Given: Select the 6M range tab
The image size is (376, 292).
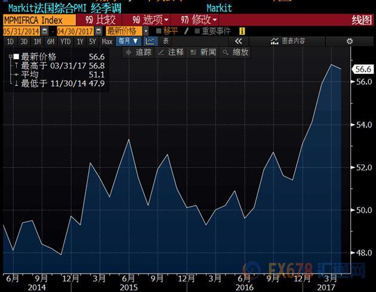Looking at the screenshot, I should pyautogui.click(x=51, y=42).
